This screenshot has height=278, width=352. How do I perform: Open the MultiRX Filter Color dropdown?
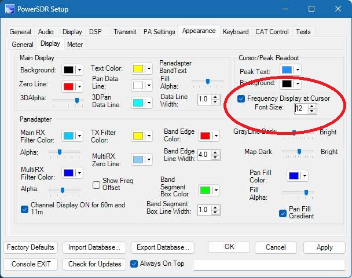[x=79, y=173]
